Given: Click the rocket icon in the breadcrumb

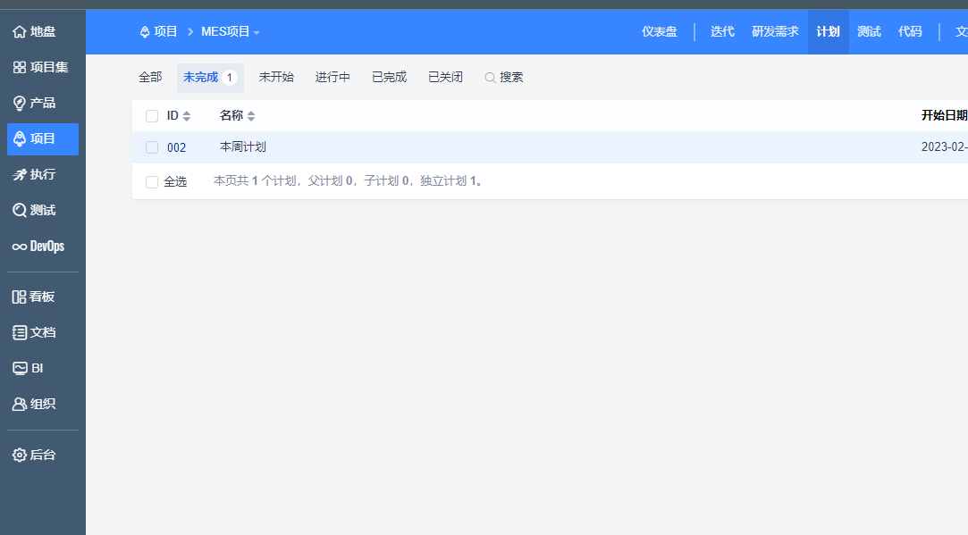Looking at the screenshot, I should [145, 32].
